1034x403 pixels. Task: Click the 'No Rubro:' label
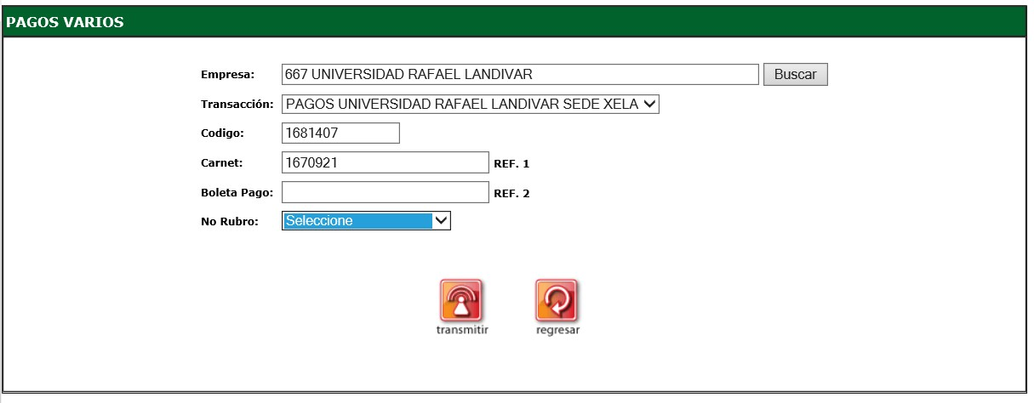[x=230, y=222]
